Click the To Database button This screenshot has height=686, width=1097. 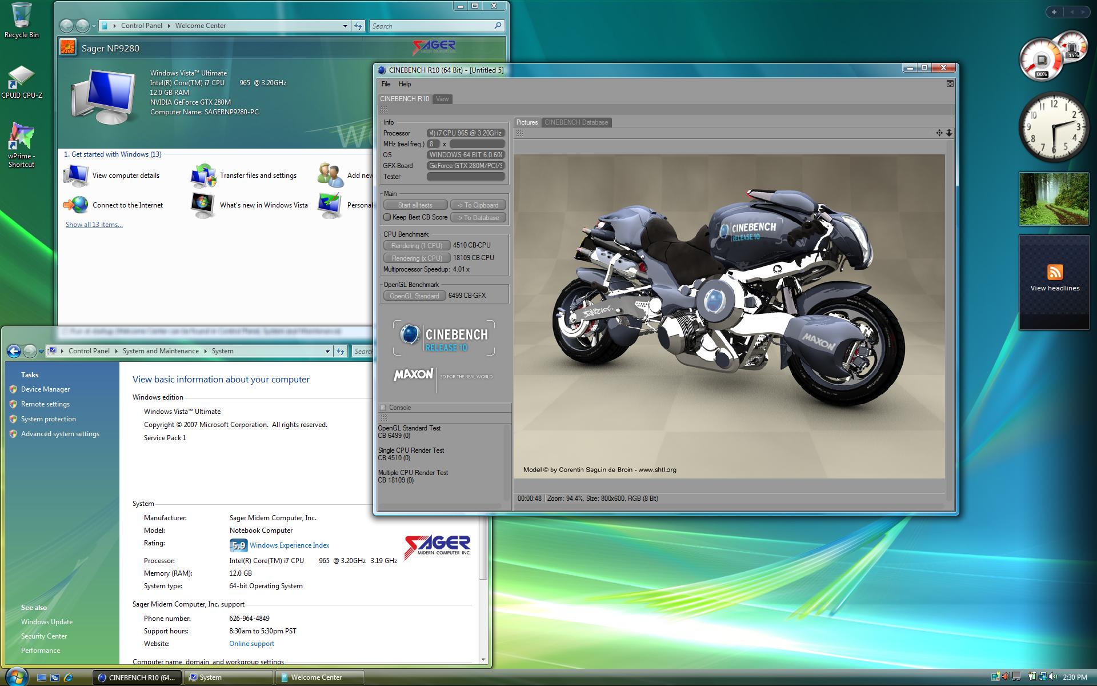(478, 218)
